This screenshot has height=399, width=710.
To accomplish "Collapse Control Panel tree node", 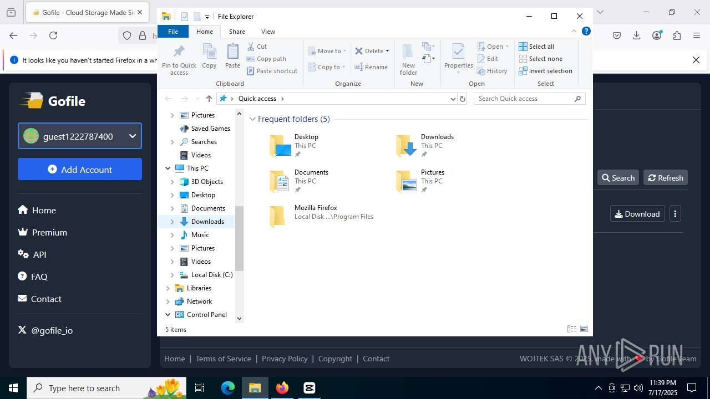I will [x=168, y=315].
